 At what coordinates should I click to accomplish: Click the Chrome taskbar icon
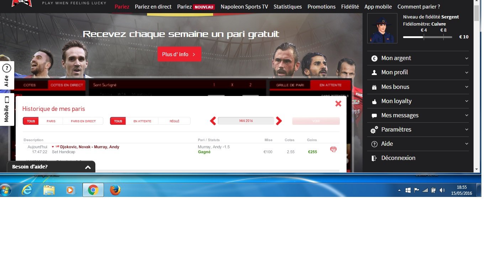93,190
